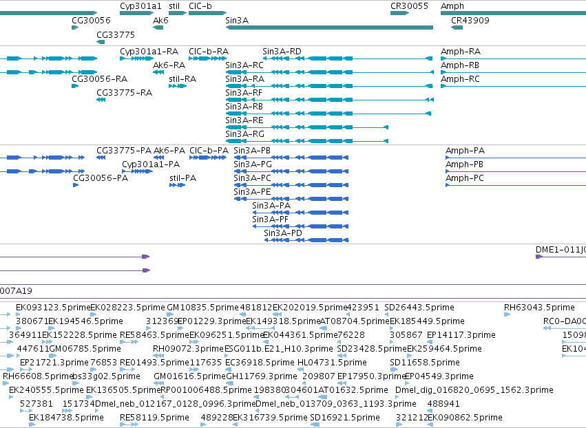The image size is (586, 428).
Task: Select EST EP14117.3prime
Action: [x=430, y=342]
